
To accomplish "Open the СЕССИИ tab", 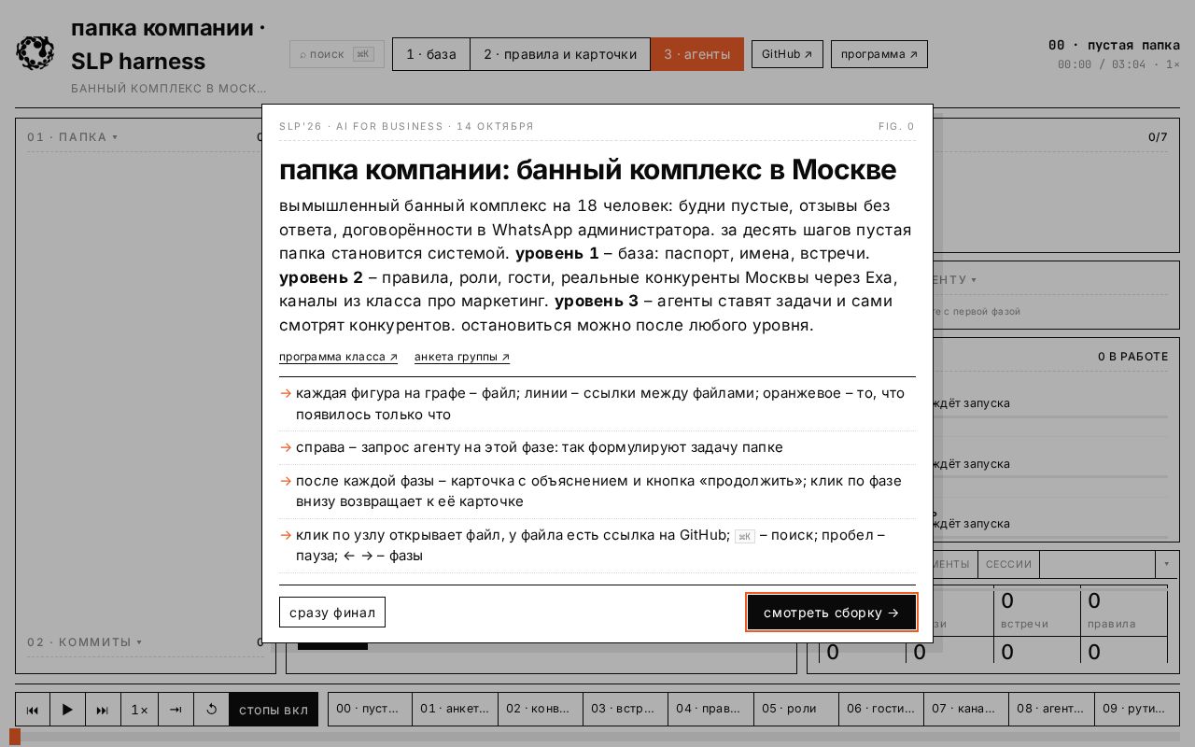I will 1008,564.
